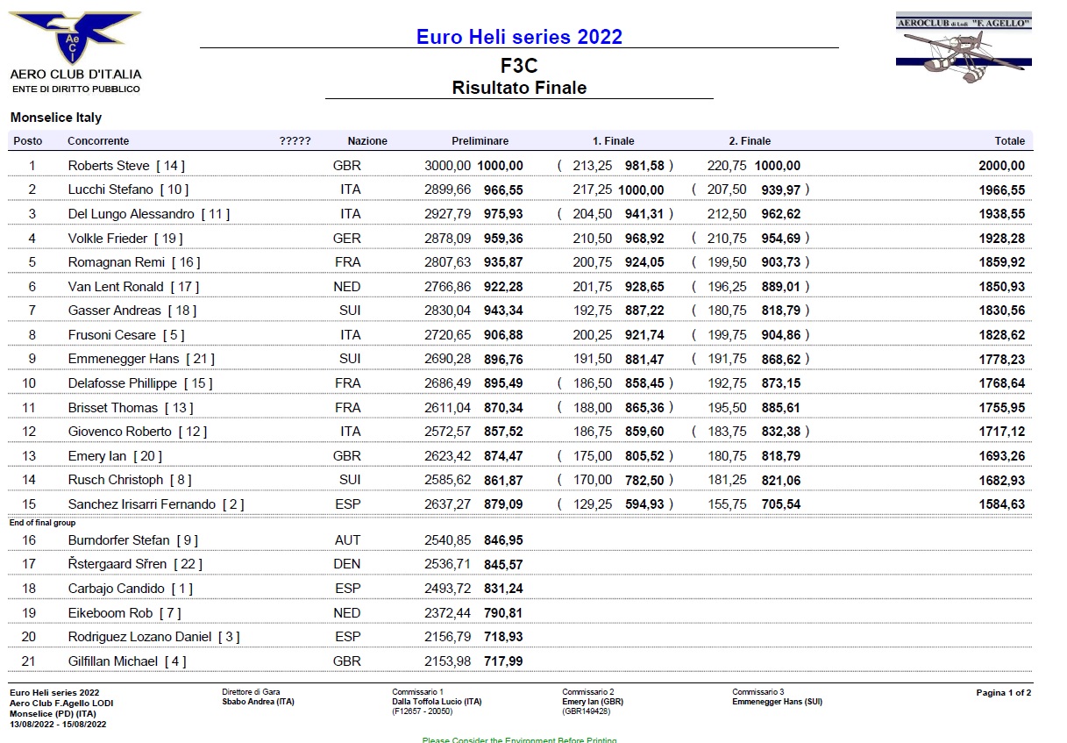The height and width of the screenshot is (743, 1067).
Task: Click the 1. Finale column header
Action: point(613,141)
